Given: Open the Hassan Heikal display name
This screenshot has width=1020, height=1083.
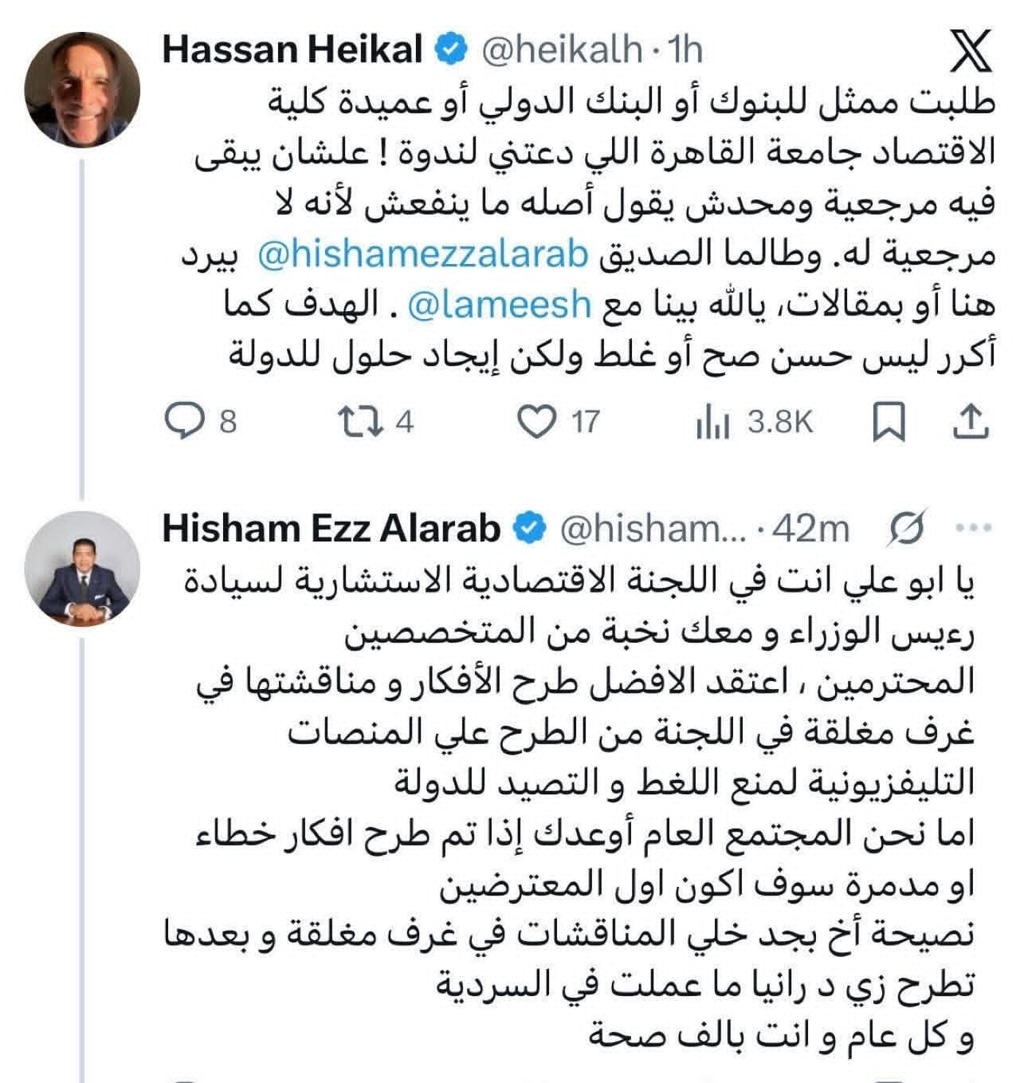Looking at the screenshot, I should (292, 50).
